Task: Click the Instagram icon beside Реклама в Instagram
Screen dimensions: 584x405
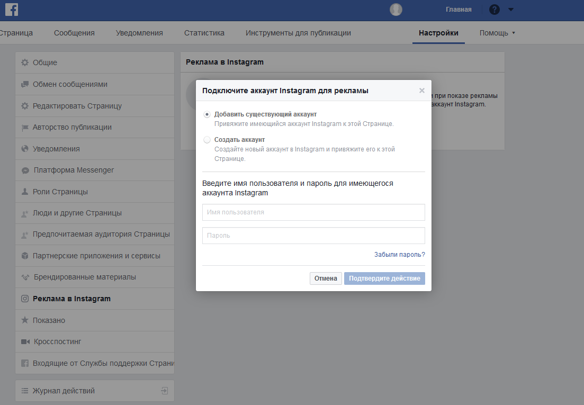Action: pyautogui.click(x=25, y=299)
